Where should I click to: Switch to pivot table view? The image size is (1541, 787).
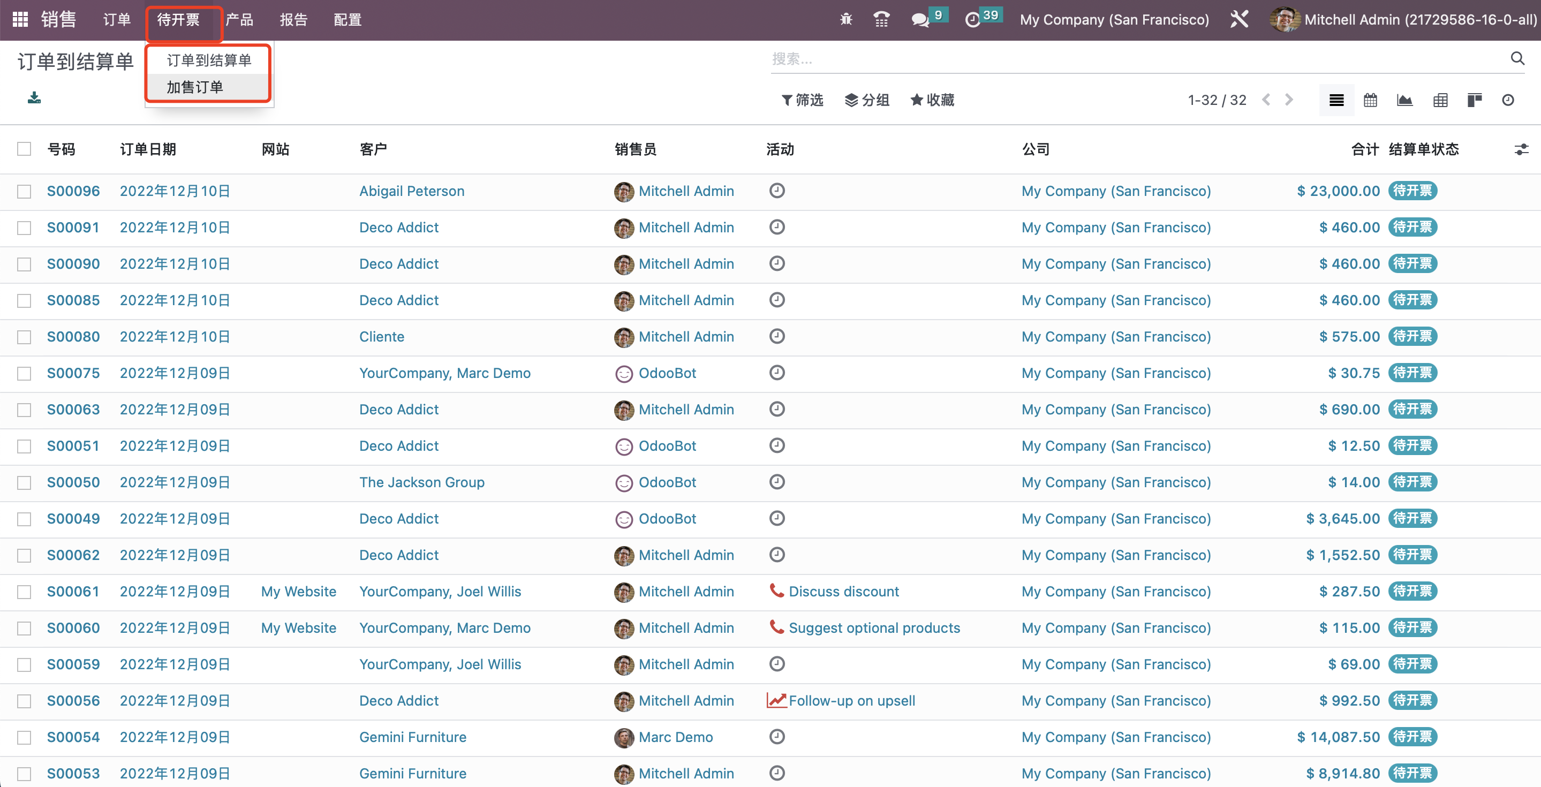(1440, 100)
